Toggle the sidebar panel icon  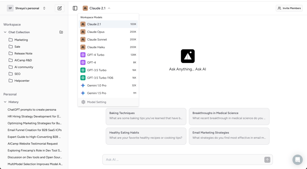coord(75,8)
